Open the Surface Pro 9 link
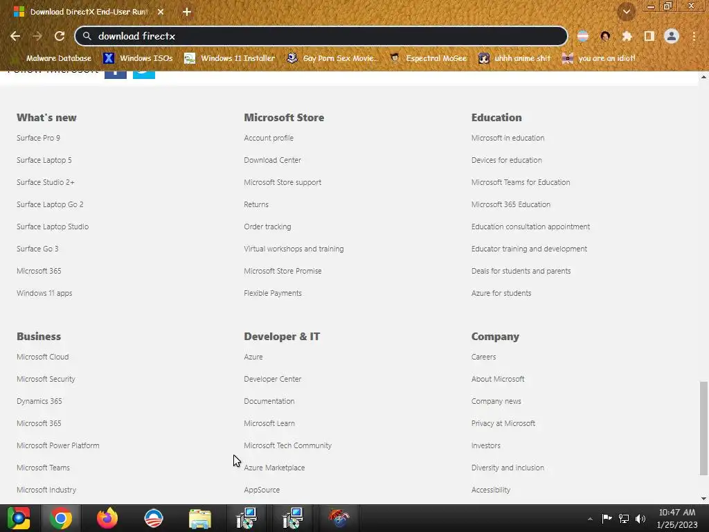 (39, 138)
